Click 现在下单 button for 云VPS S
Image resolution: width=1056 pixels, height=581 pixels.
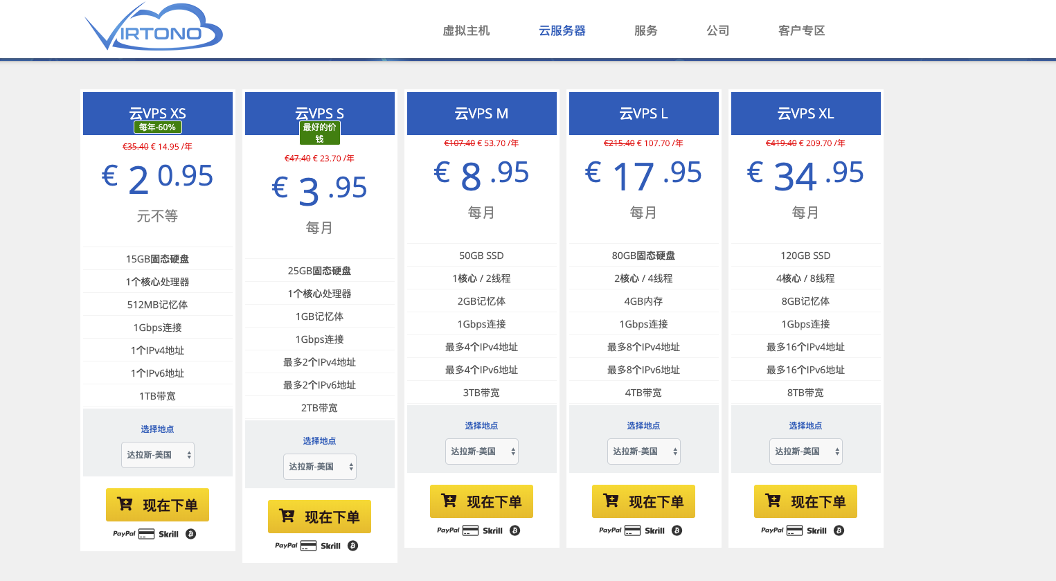(x=319, y=517)
